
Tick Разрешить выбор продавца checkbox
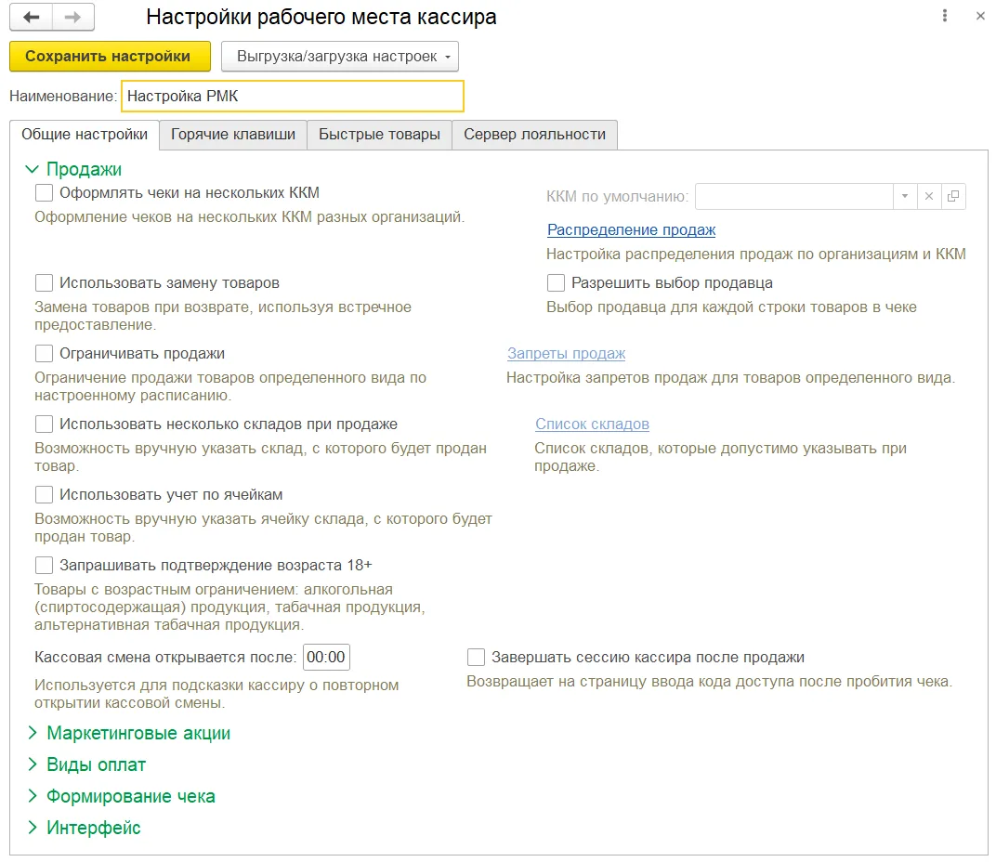556,282
